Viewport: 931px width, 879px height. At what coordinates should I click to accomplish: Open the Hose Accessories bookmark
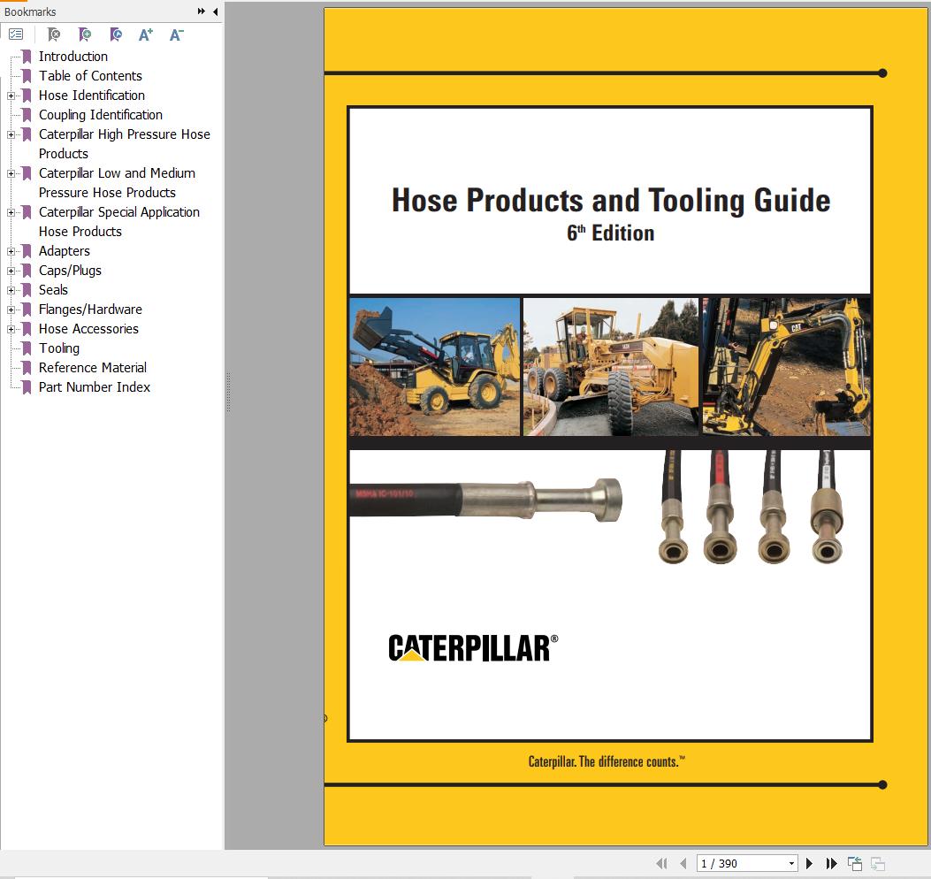[x=88, y=329]
